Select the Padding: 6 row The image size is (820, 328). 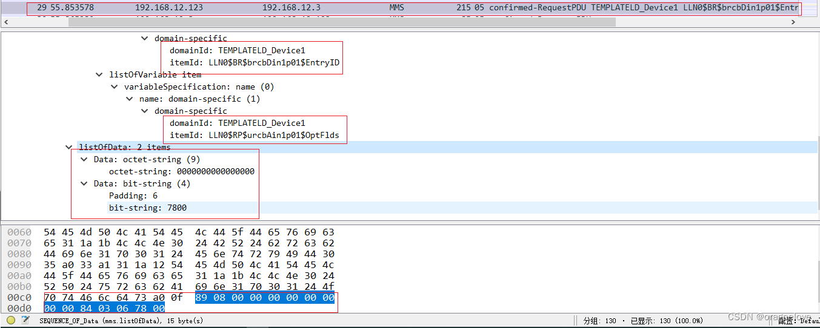pyautogui.click(x=133, y=195)
